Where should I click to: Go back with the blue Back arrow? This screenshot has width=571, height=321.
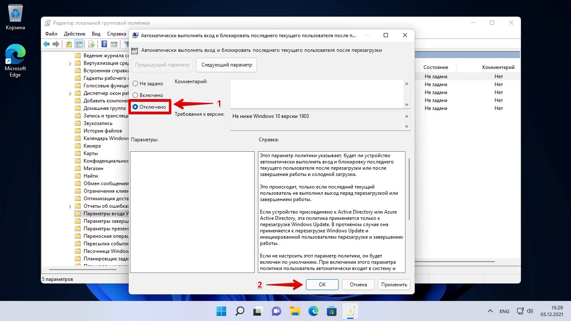tap(46, 44)
